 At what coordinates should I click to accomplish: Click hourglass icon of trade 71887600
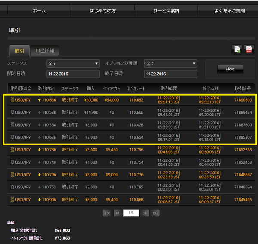point(12,125)
